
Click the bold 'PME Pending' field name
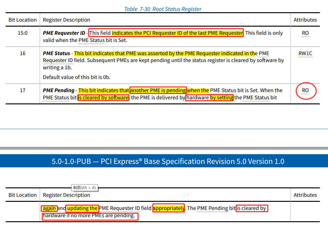[58, 90]
